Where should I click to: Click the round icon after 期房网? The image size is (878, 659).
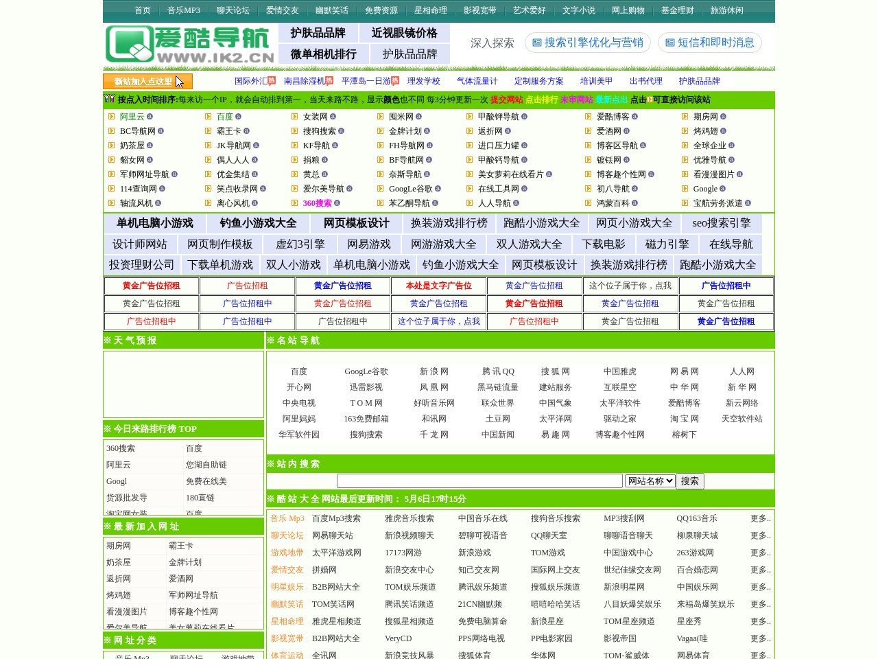[723, 117]
